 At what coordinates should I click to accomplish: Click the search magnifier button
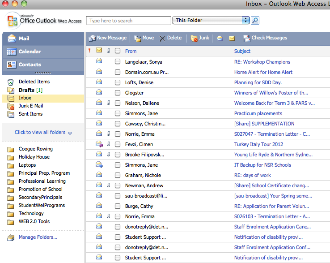coord(255,21)
